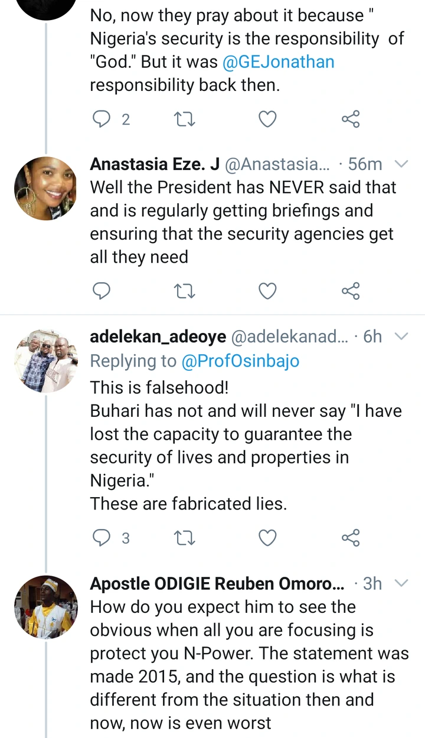The width and height of the screenshot is (425, 738).
Task: Open Apostle ODIGIE Reuben's profile name
Action: click(x=217, y=583)
